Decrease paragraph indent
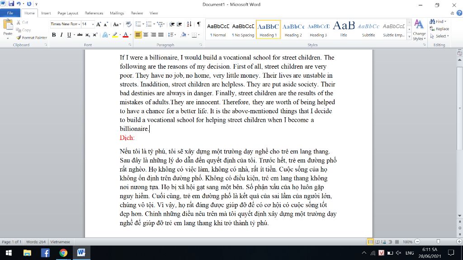 [x=171, y=24]
